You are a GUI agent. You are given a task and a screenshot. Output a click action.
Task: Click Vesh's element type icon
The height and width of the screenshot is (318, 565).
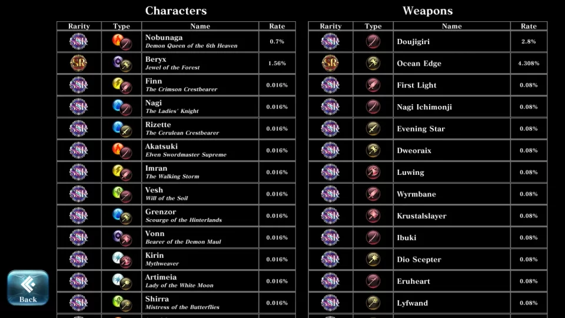coord(122,194)
